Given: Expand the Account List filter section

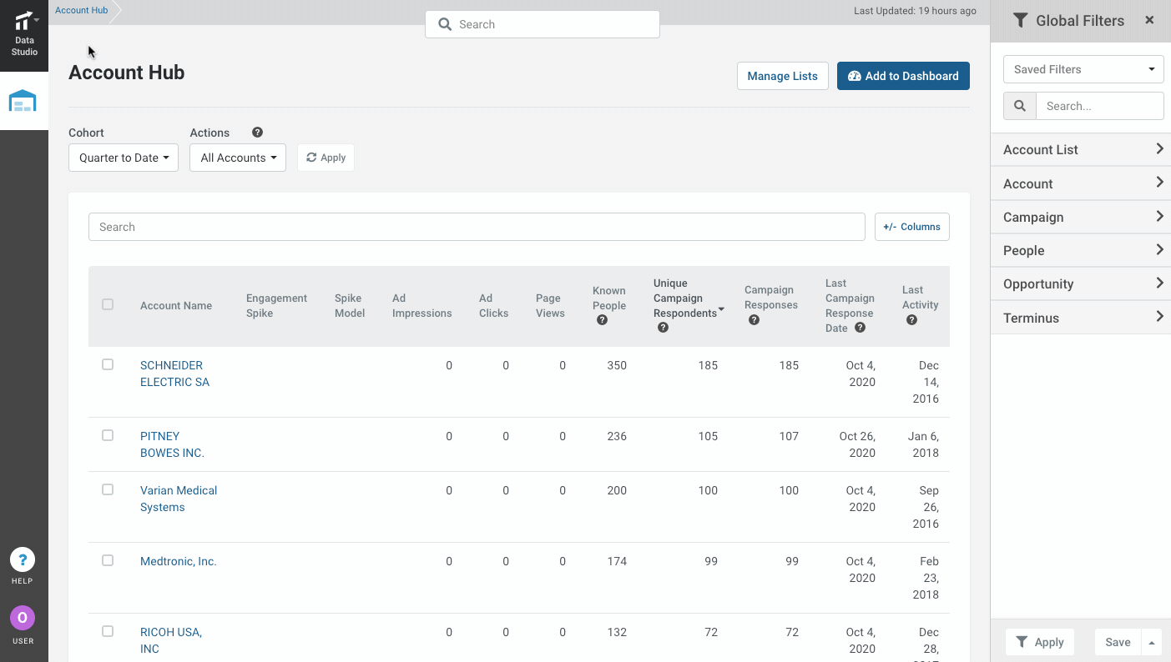Looking at the screenshot, I should coord(1081,149).
